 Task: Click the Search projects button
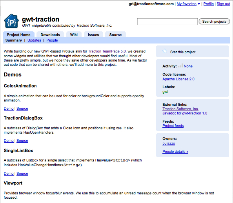tap(214, 22)
